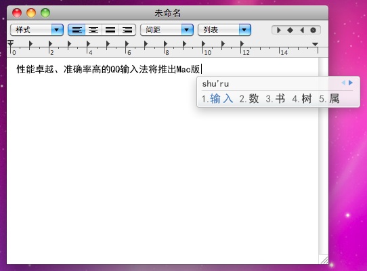Click the tab stop marker at ruler 10
Viewport: 367px width, 271px height.
203,44
